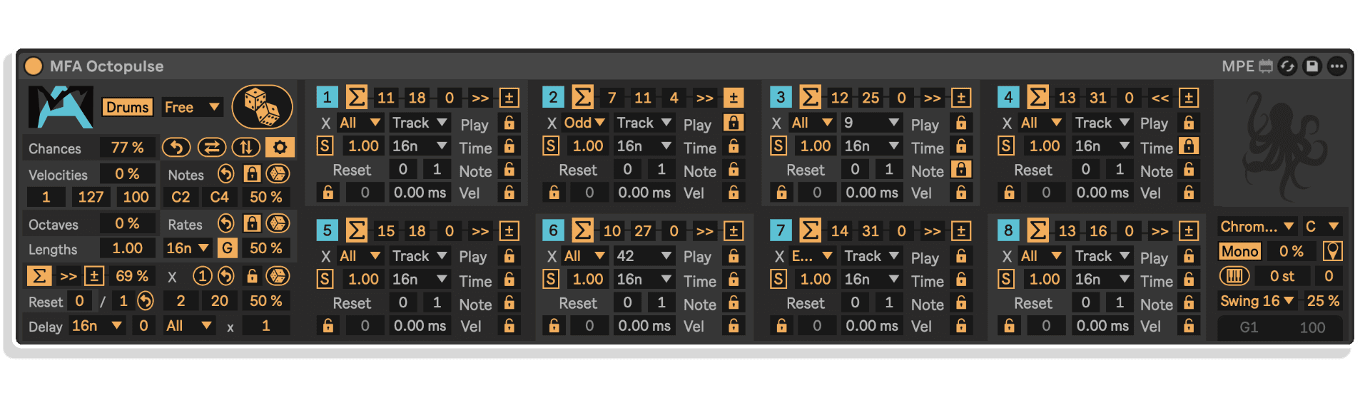Click the plus-minus icon of pulse 8
The image size is (1370, 393).
tap(1188, 230)
